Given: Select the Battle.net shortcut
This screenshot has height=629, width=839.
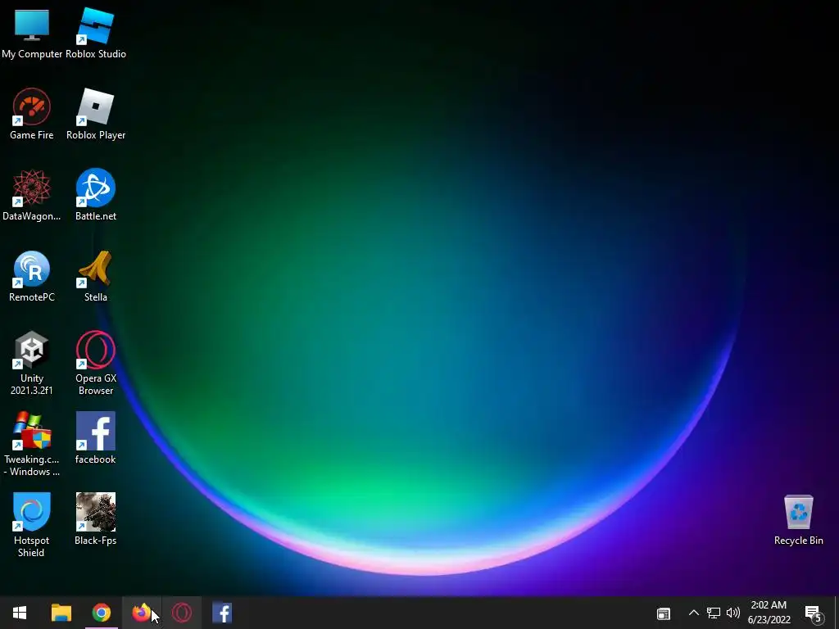Looking at the screenshot, I should tap(96, 195).
